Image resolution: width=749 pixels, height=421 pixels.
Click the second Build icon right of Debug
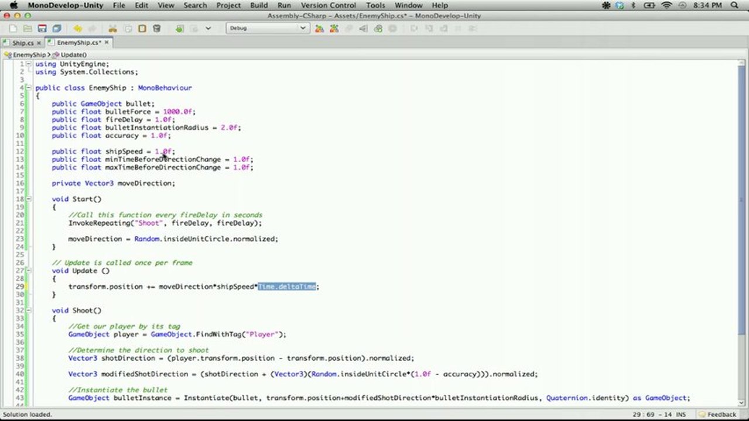(x=334, y=28)
